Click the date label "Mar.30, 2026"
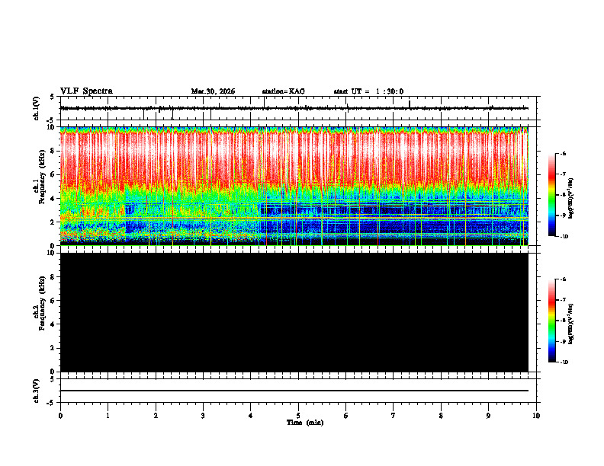604x466 pixels. coord(213,91)
